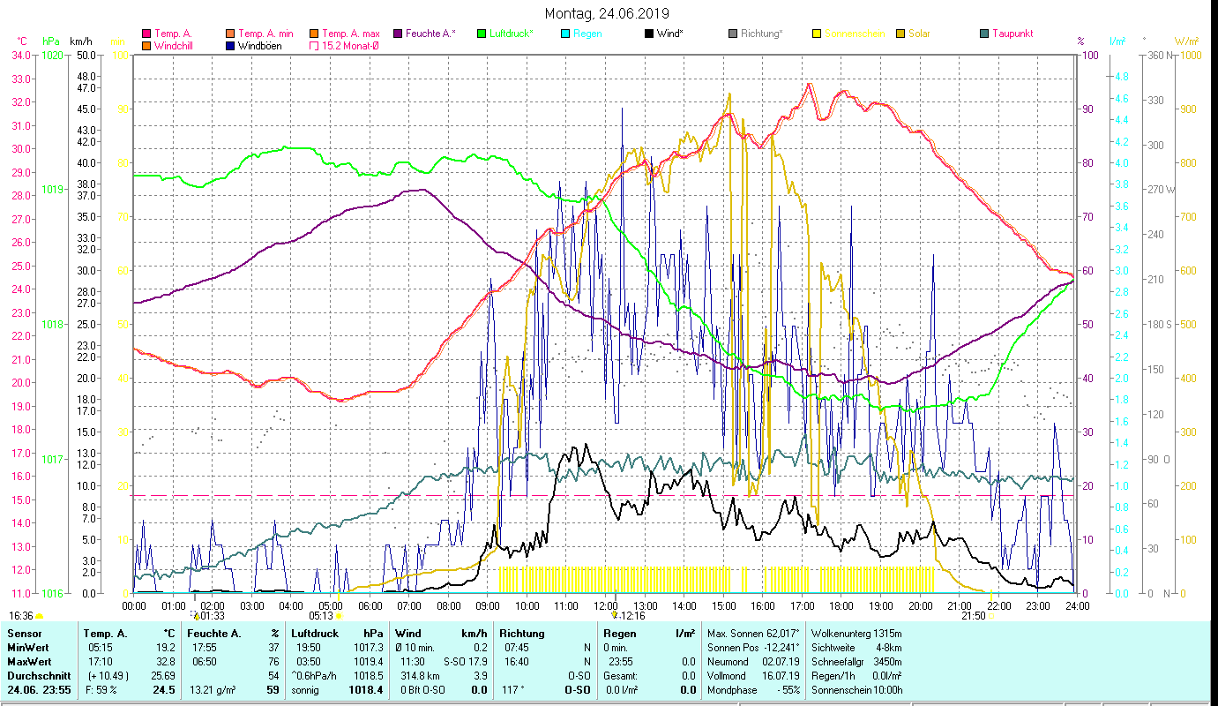1218x706 pixels.
Task: Click the black Wind* legend swatch
Action: [649, 34]
